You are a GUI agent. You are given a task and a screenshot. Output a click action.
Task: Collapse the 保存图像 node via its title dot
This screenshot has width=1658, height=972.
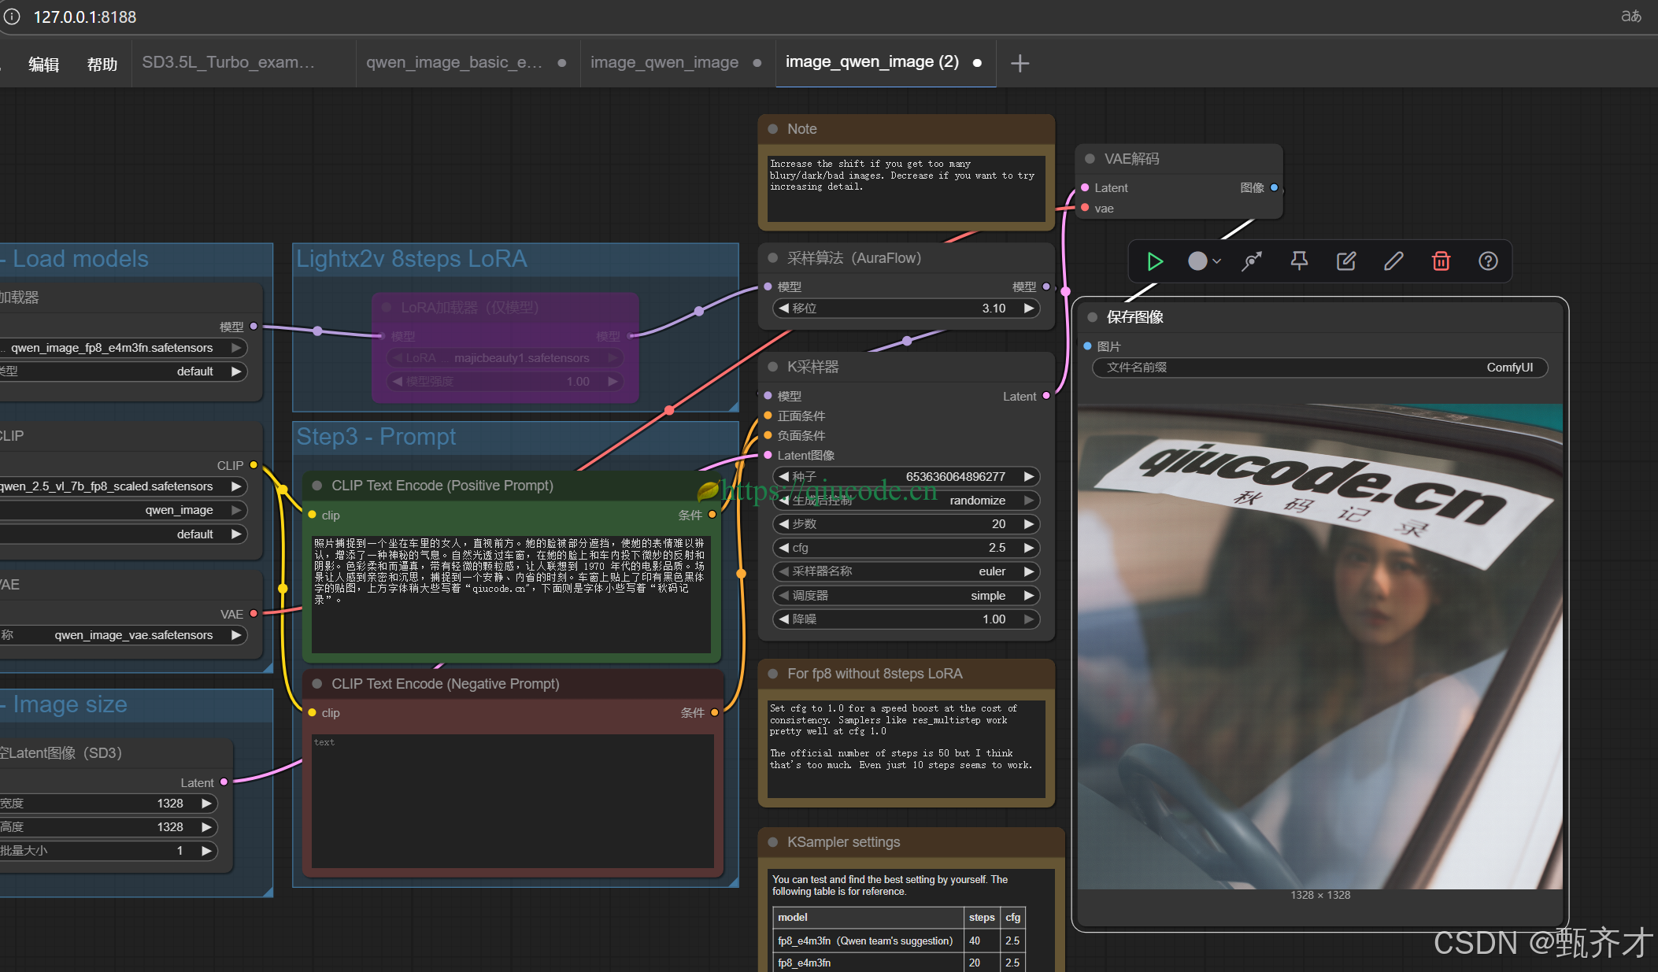coord(1092,317)
